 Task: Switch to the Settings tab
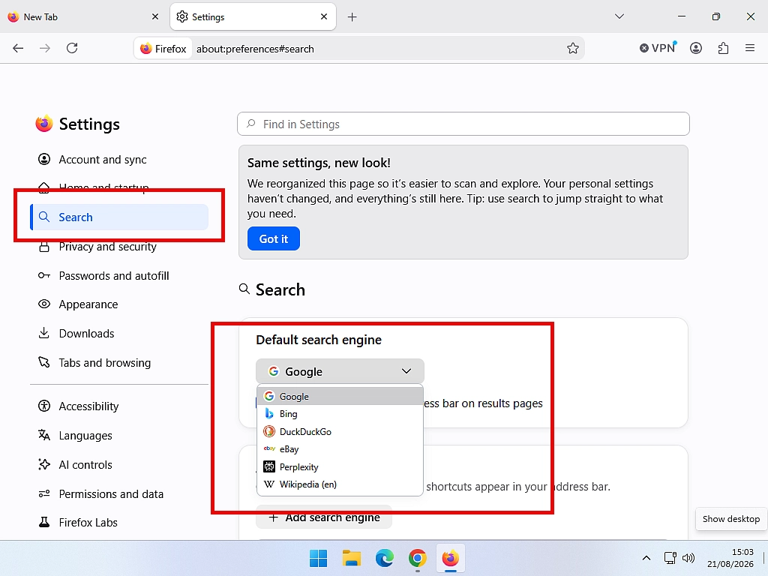click(253, 16)
